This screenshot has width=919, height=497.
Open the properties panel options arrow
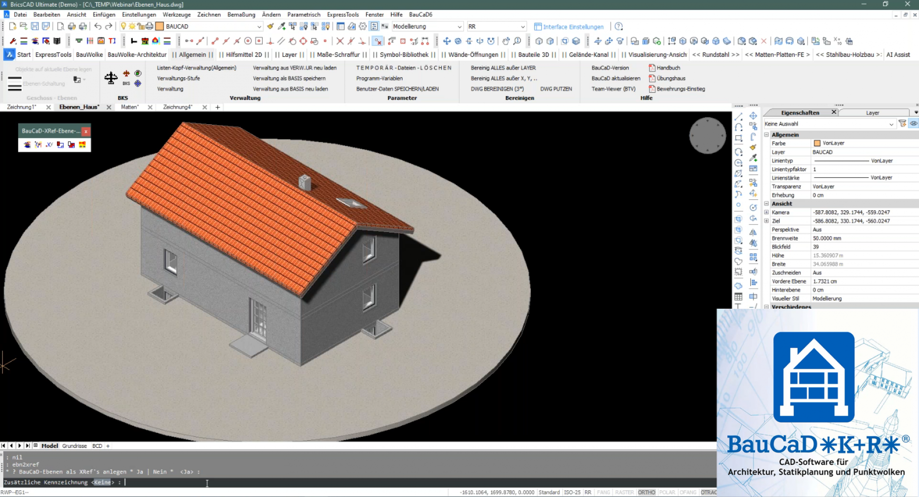916,113
